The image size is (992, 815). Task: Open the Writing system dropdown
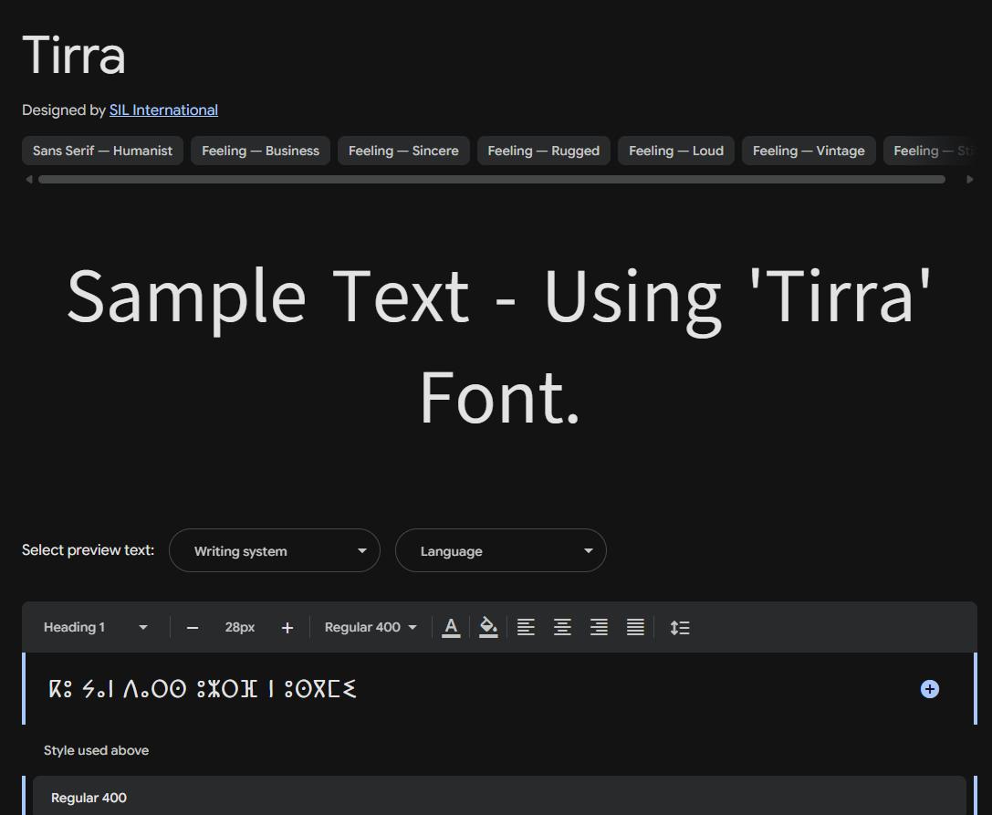coord(275,550)
